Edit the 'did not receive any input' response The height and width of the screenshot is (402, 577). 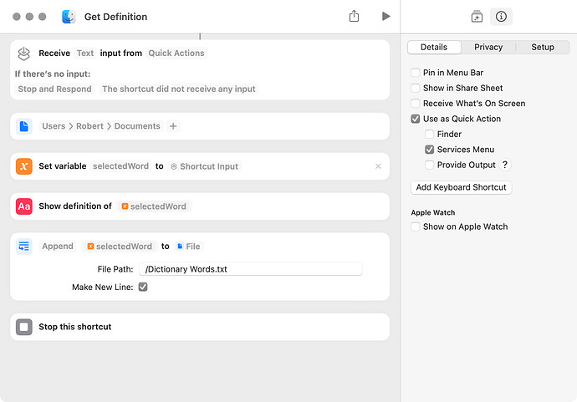click(178, 89)
